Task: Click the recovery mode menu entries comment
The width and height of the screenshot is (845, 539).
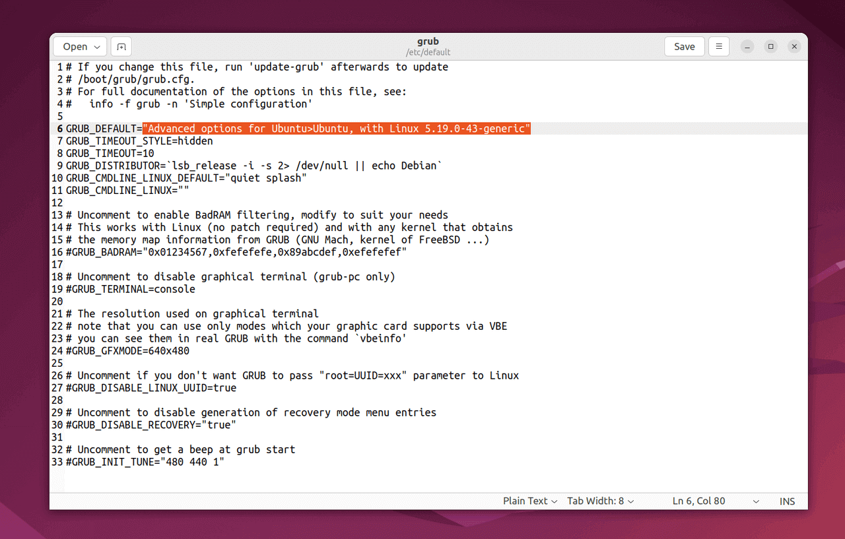Action: point(251,412)
